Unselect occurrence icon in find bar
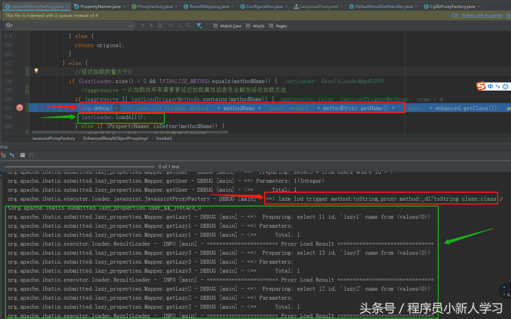This screenshot has height=319, width=511. (179, 25)
